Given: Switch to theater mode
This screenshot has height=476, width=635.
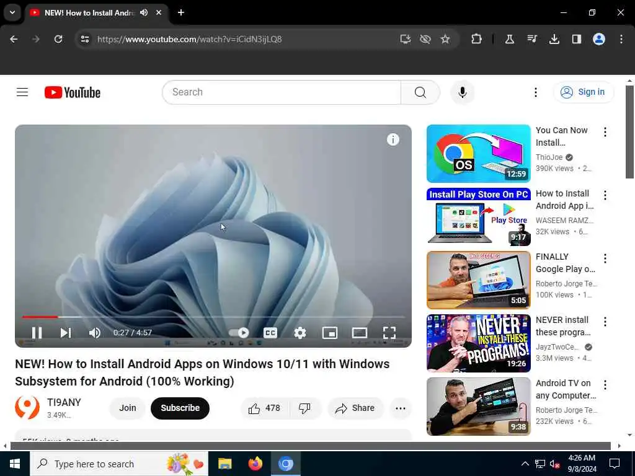Looking at the screenshot, I should [359, 333].
